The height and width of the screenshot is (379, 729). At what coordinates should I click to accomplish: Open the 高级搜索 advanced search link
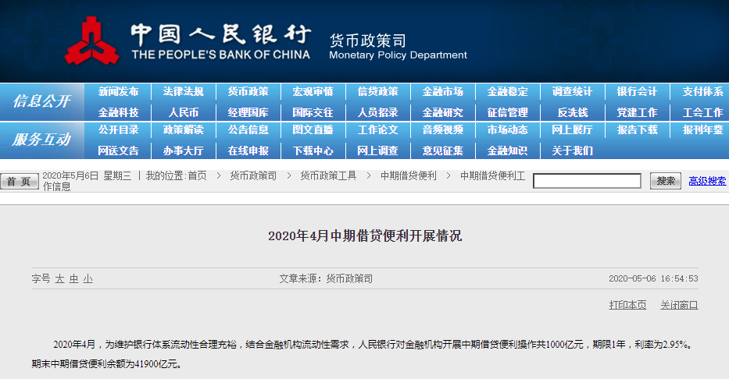pos(707,181)
